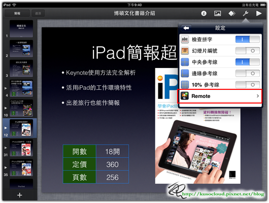Expand slide group at slide 31
Viewport: 269px width, 203px height.
[x=6, y=148]
